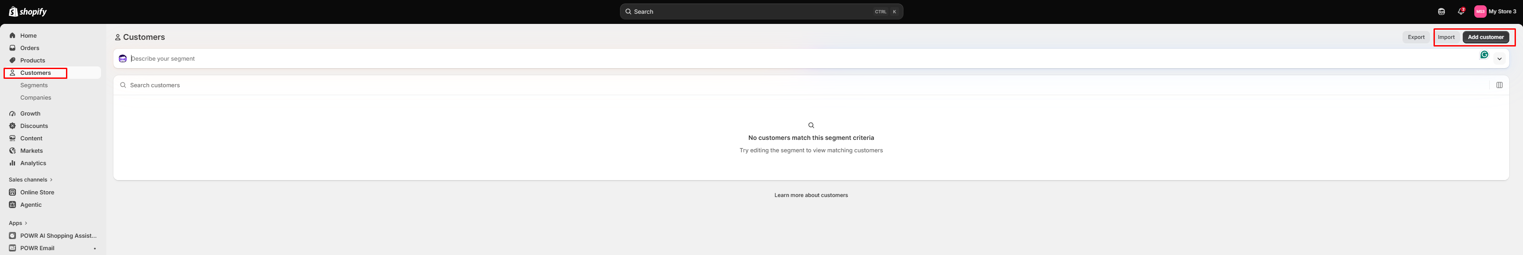Click the Customers page heading
The width and height of the screenshot is (1523, 255).
point(143,37)
